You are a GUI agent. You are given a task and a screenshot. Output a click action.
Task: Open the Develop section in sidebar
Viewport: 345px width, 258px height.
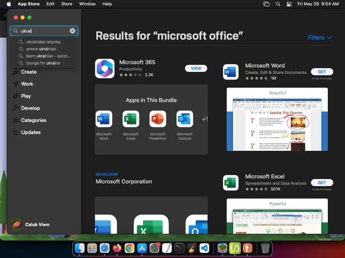pyautogui.click(x=30, y=108)
